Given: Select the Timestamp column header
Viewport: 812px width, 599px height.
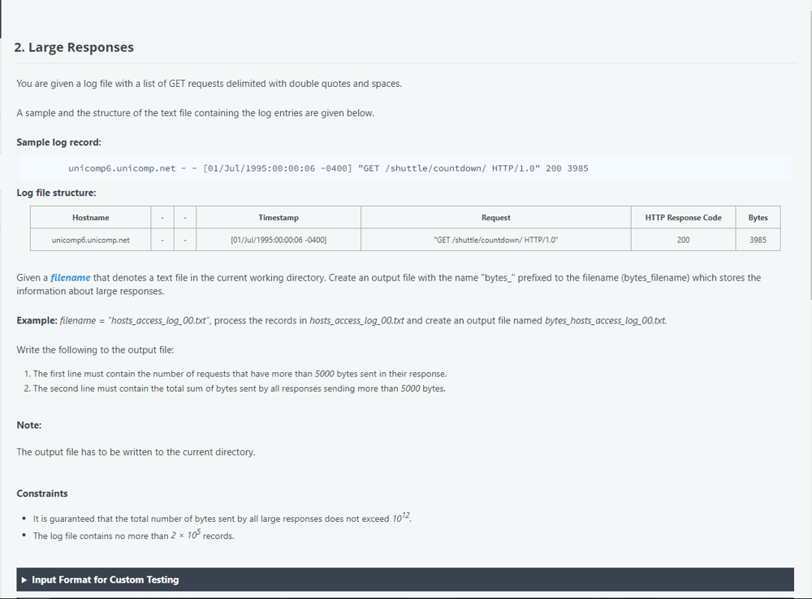Looking at the screenshot, I should [x=278, y=218].
